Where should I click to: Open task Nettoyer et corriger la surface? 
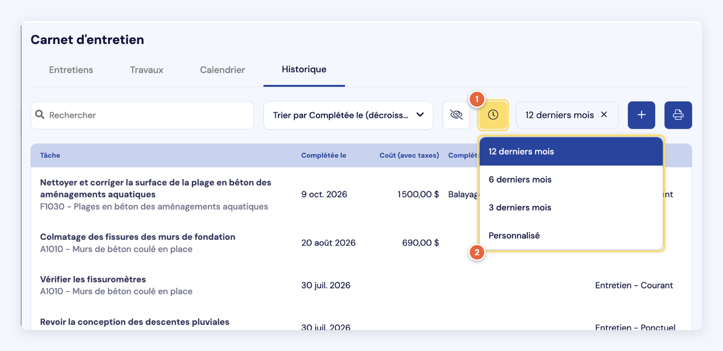pos(156,188)
